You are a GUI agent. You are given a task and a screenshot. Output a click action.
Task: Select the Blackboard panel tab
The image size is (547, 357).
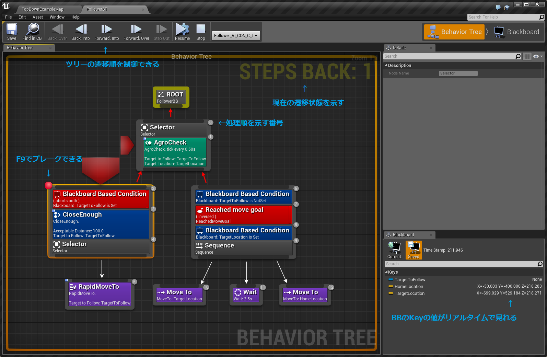tap(403, 235)
